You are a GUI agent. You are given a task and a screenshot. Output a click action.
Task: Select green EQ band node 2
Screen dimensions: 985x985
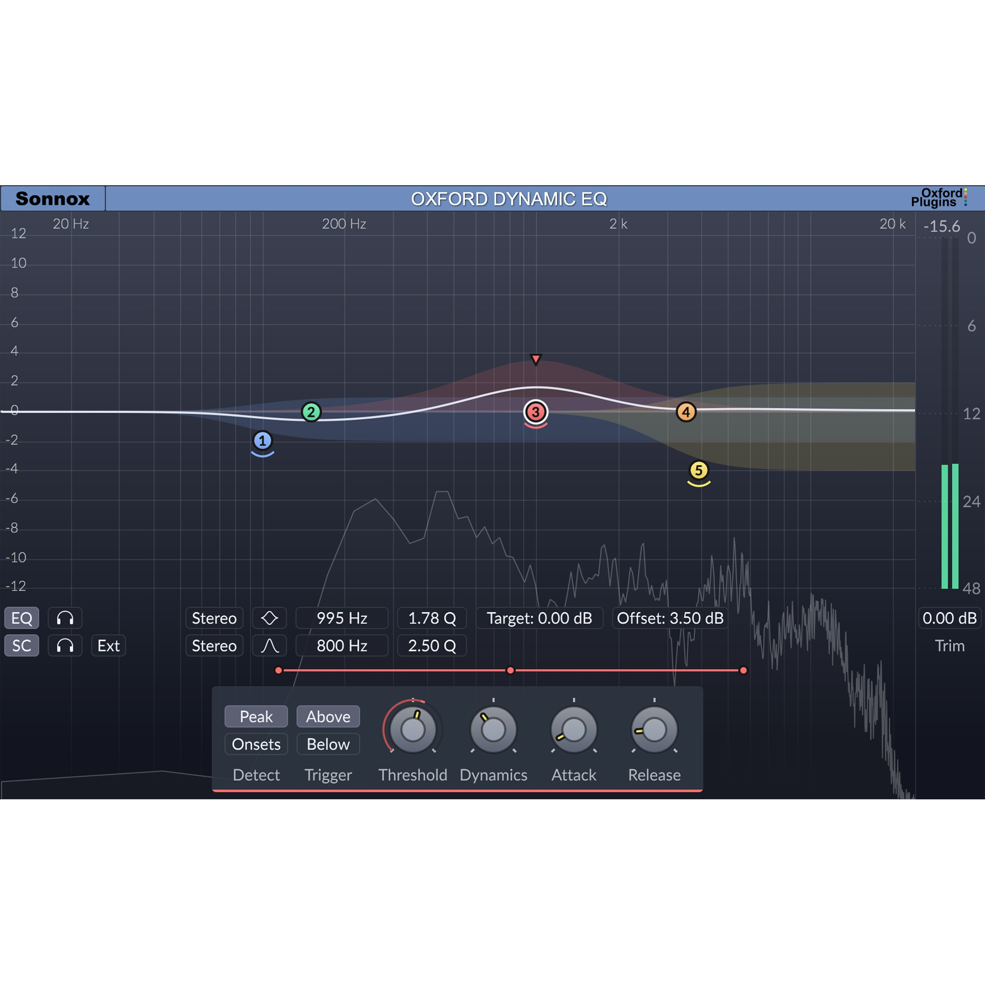[312, 413]
